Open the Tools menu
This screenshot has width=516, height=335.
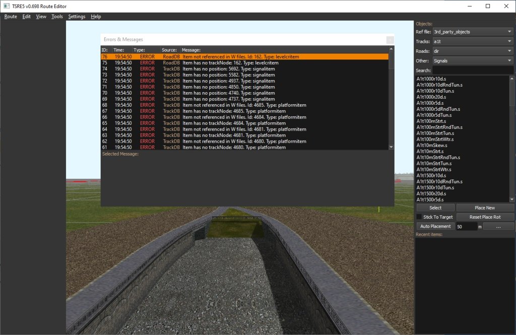click(57, 17)
